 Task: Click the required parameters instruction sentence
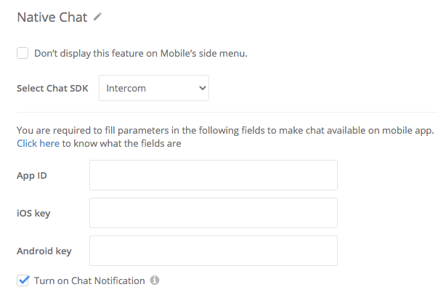click(225, 130)
